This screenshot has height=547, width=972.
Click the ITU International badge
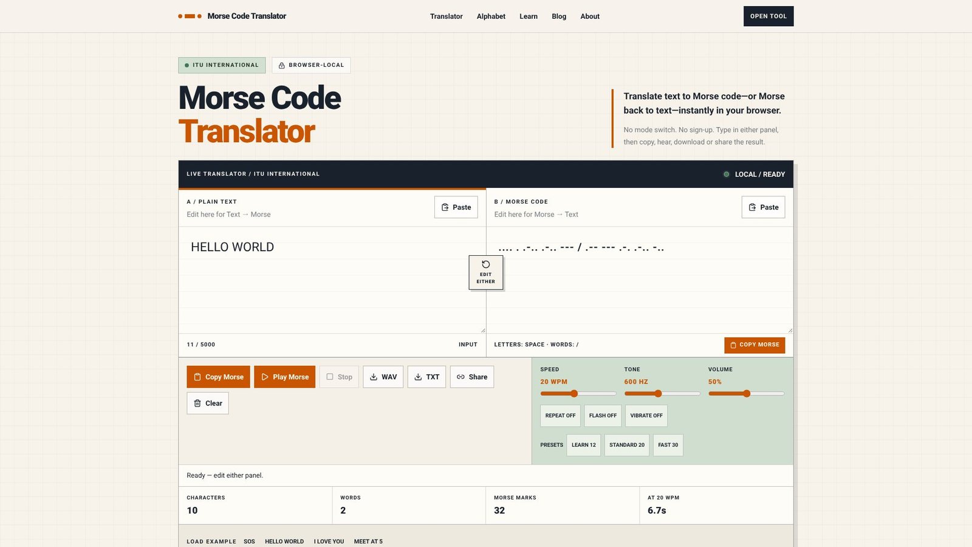(222, 65)
